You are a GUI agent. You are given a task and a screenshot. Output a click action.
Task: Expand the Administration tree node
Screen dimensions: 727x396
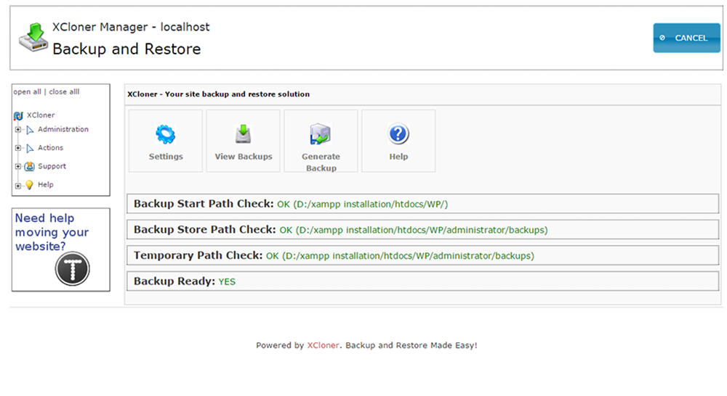[x=17, y=130]
